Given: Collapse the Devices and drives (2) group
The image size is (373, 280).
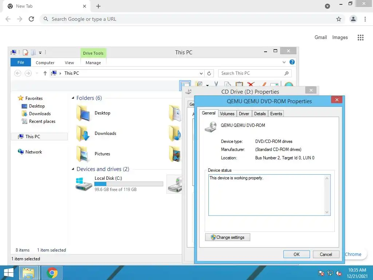Looking at the screenshot, I should (x=73, y=169).
